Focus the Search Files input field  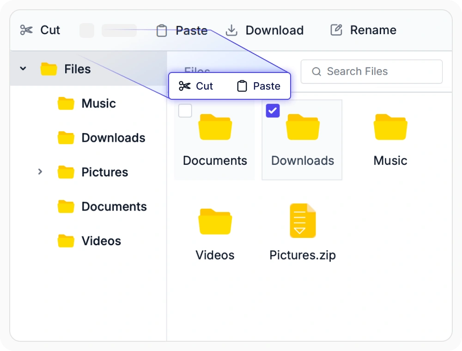click(x=371, y=72)
